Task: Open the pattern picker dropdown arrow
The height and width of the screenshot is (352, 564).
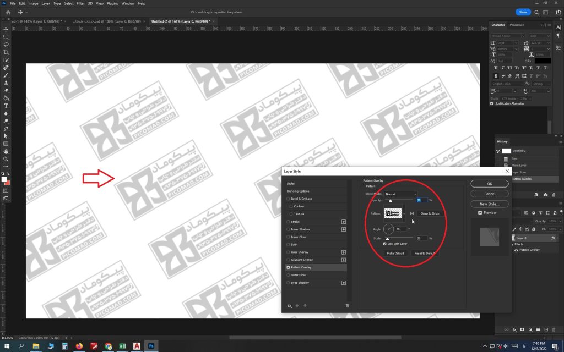Action: click(404, 213)
